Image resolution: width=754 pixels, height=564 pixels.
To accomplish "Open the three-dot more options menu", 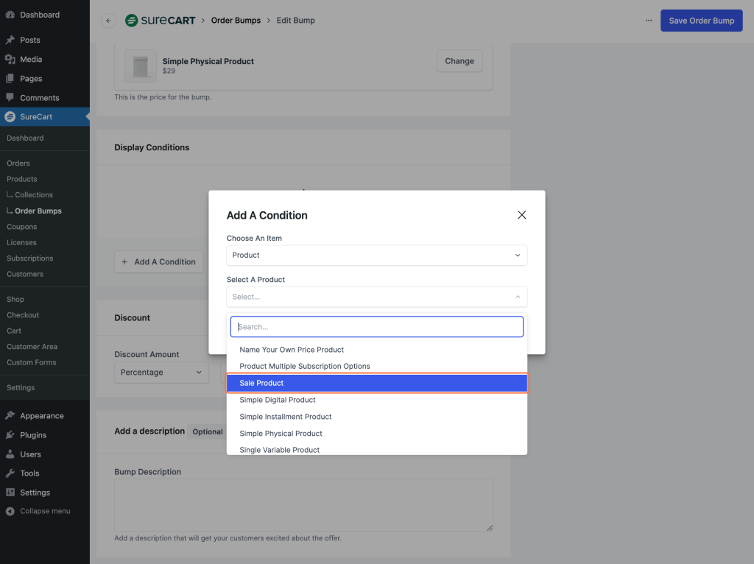I will [648, 21].
